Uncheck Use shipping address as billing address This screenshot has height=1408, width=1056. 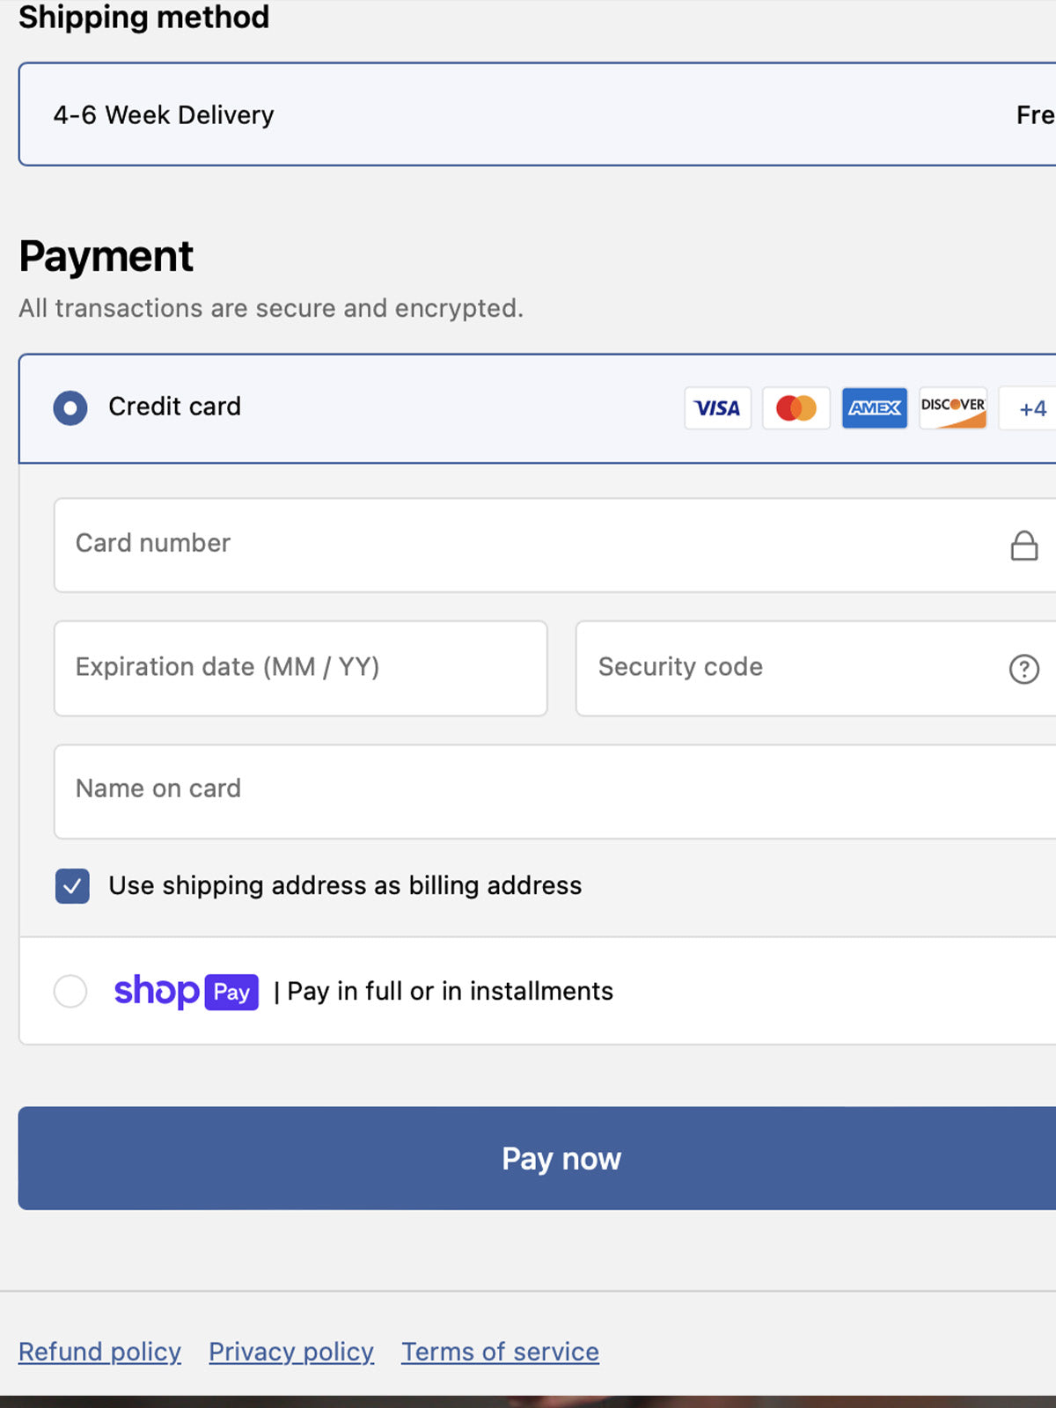[x=72, y=886]
